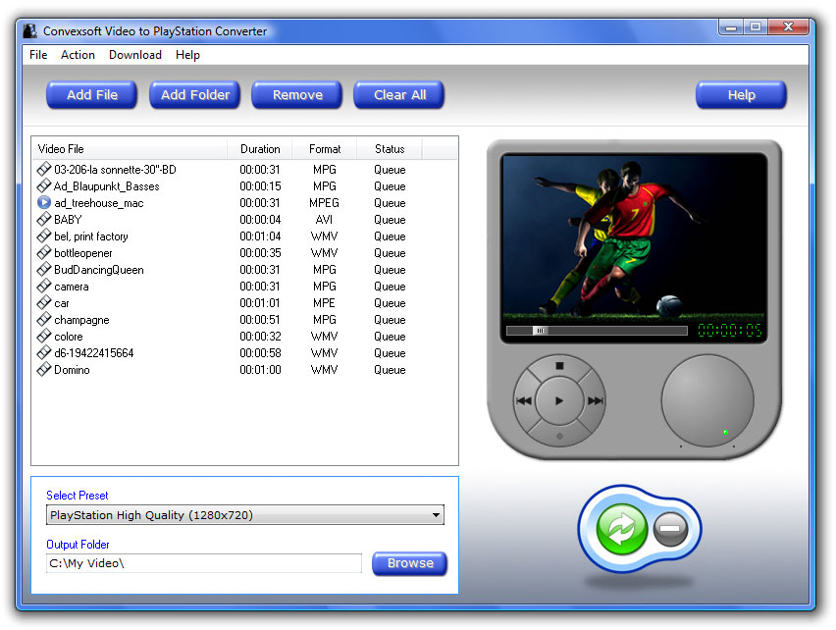The width and height of the screenshot is (836, 630).
Task: Turn the round volume knob
Action: (706, 400)
